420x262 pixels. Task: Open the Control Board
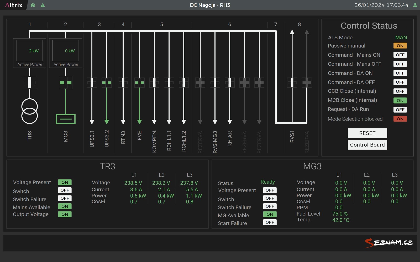click(x=367, y=145)
